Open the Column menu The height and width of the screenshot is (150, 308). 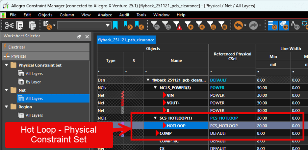(x=67, y=15)
